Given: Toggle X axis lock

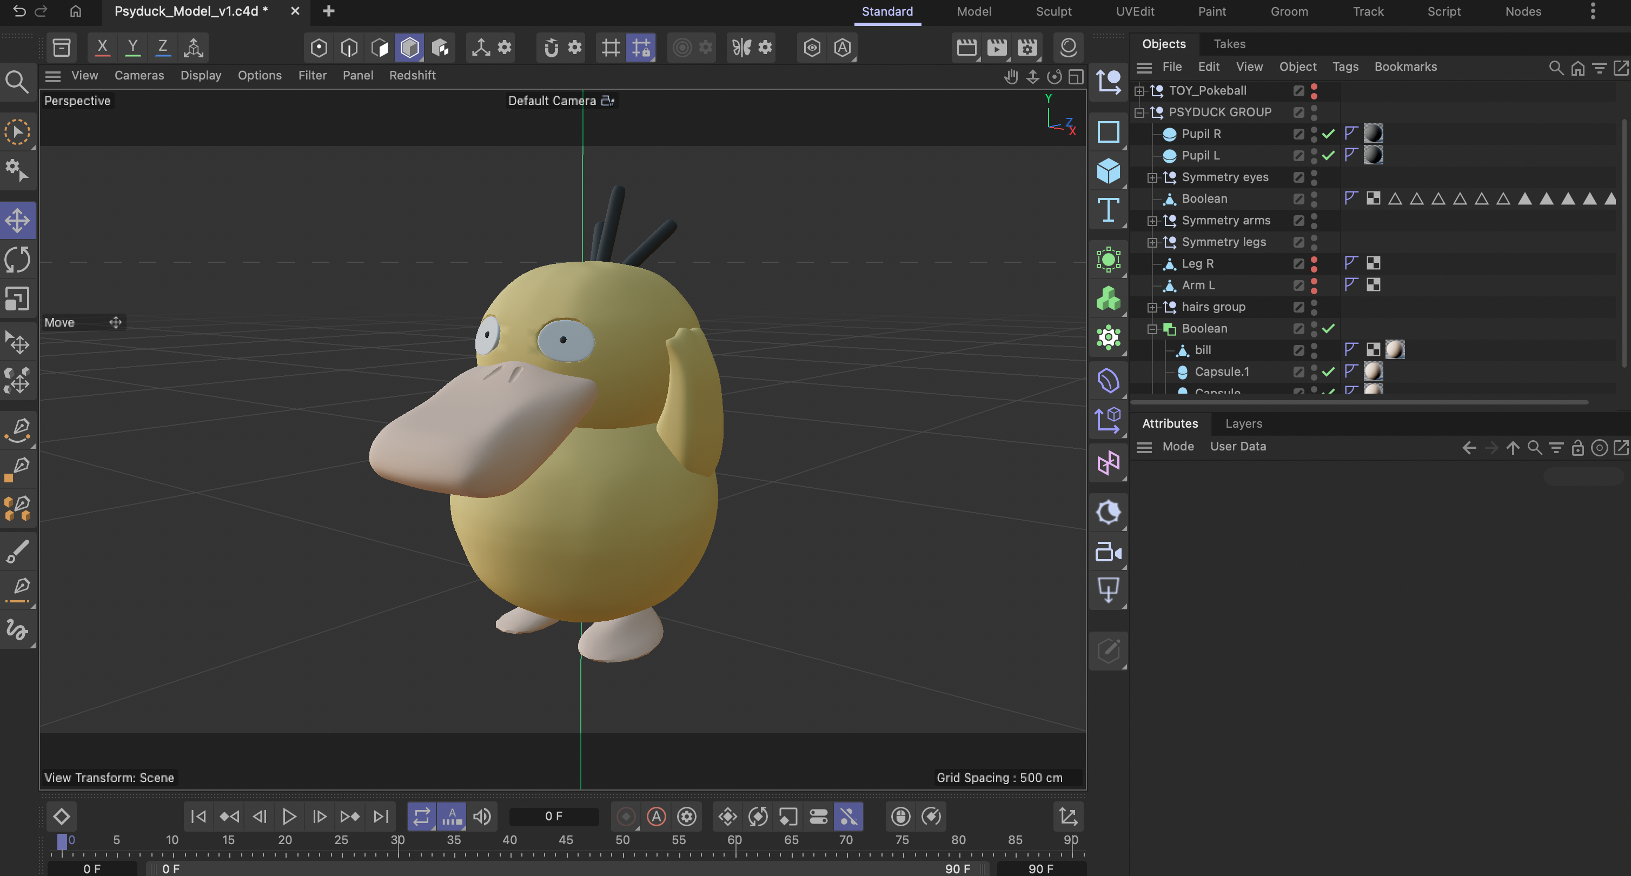Looking at the screenshot, I should [x=102, y=47].
